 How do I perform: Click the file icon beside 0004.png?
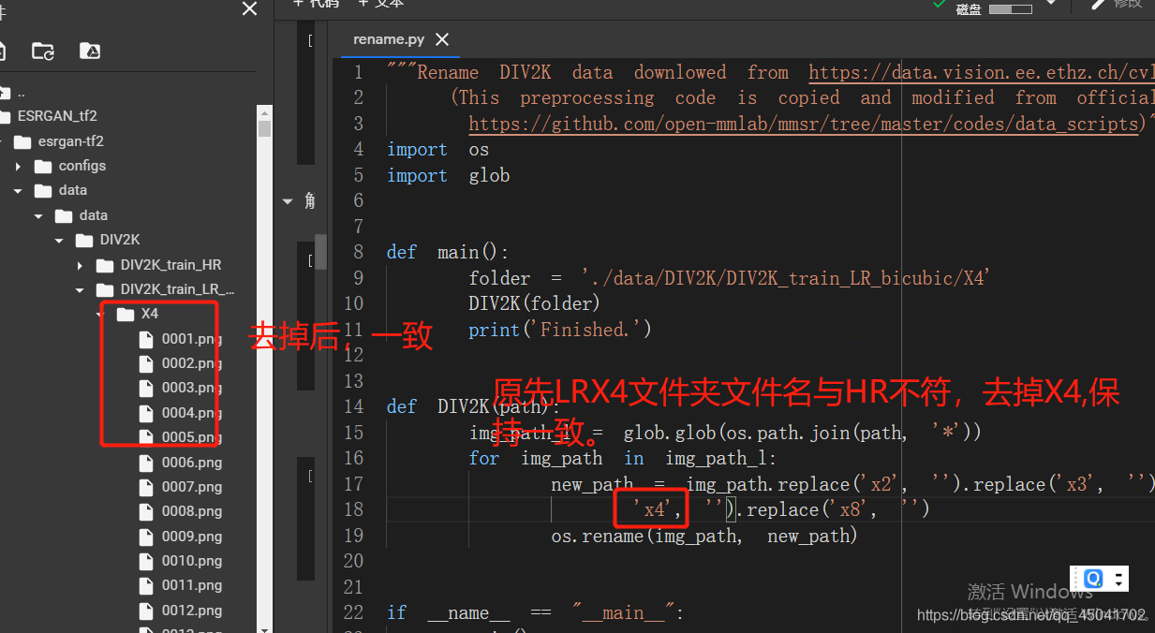click(146, 413)
